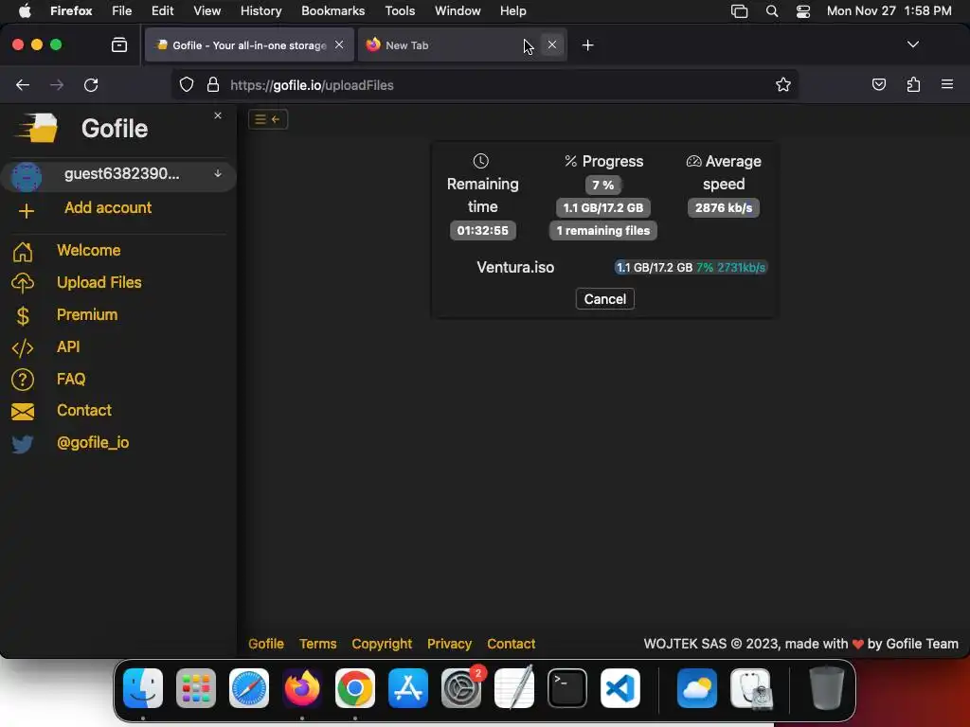
Task: Open the File menu in menu bar
Action: coord(122,11)
